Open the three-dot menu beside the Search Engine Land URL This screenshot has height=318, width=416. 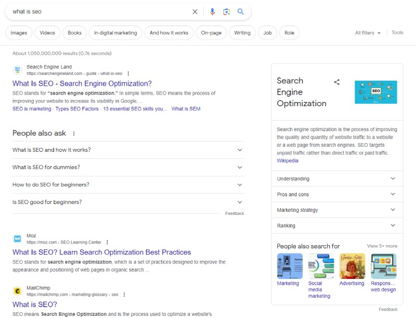click(x=128, y=73)
